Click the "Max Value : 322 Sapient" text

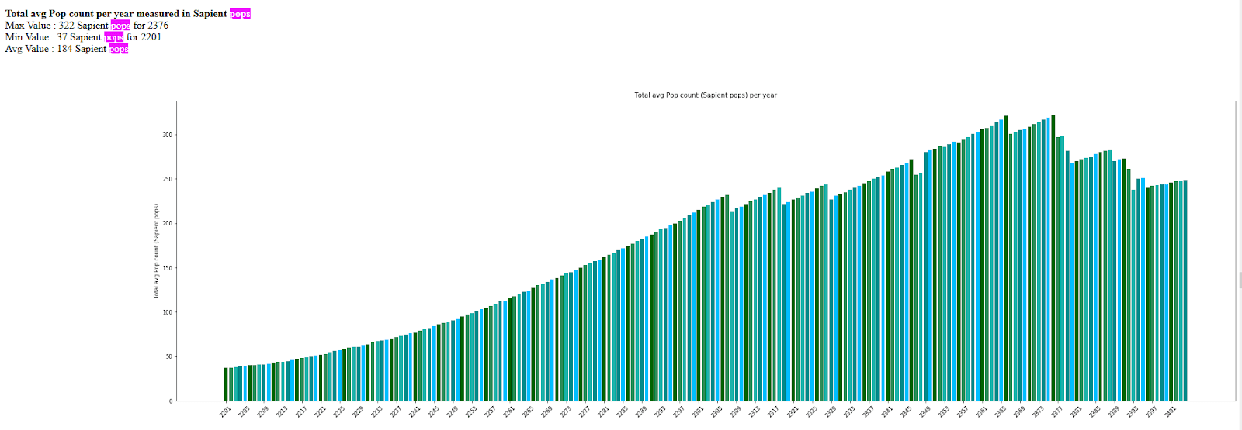tap(57, 26)
